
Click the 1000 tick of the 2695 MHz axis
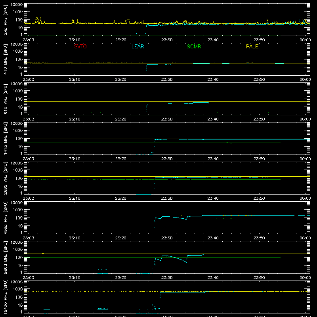(18, 170)
